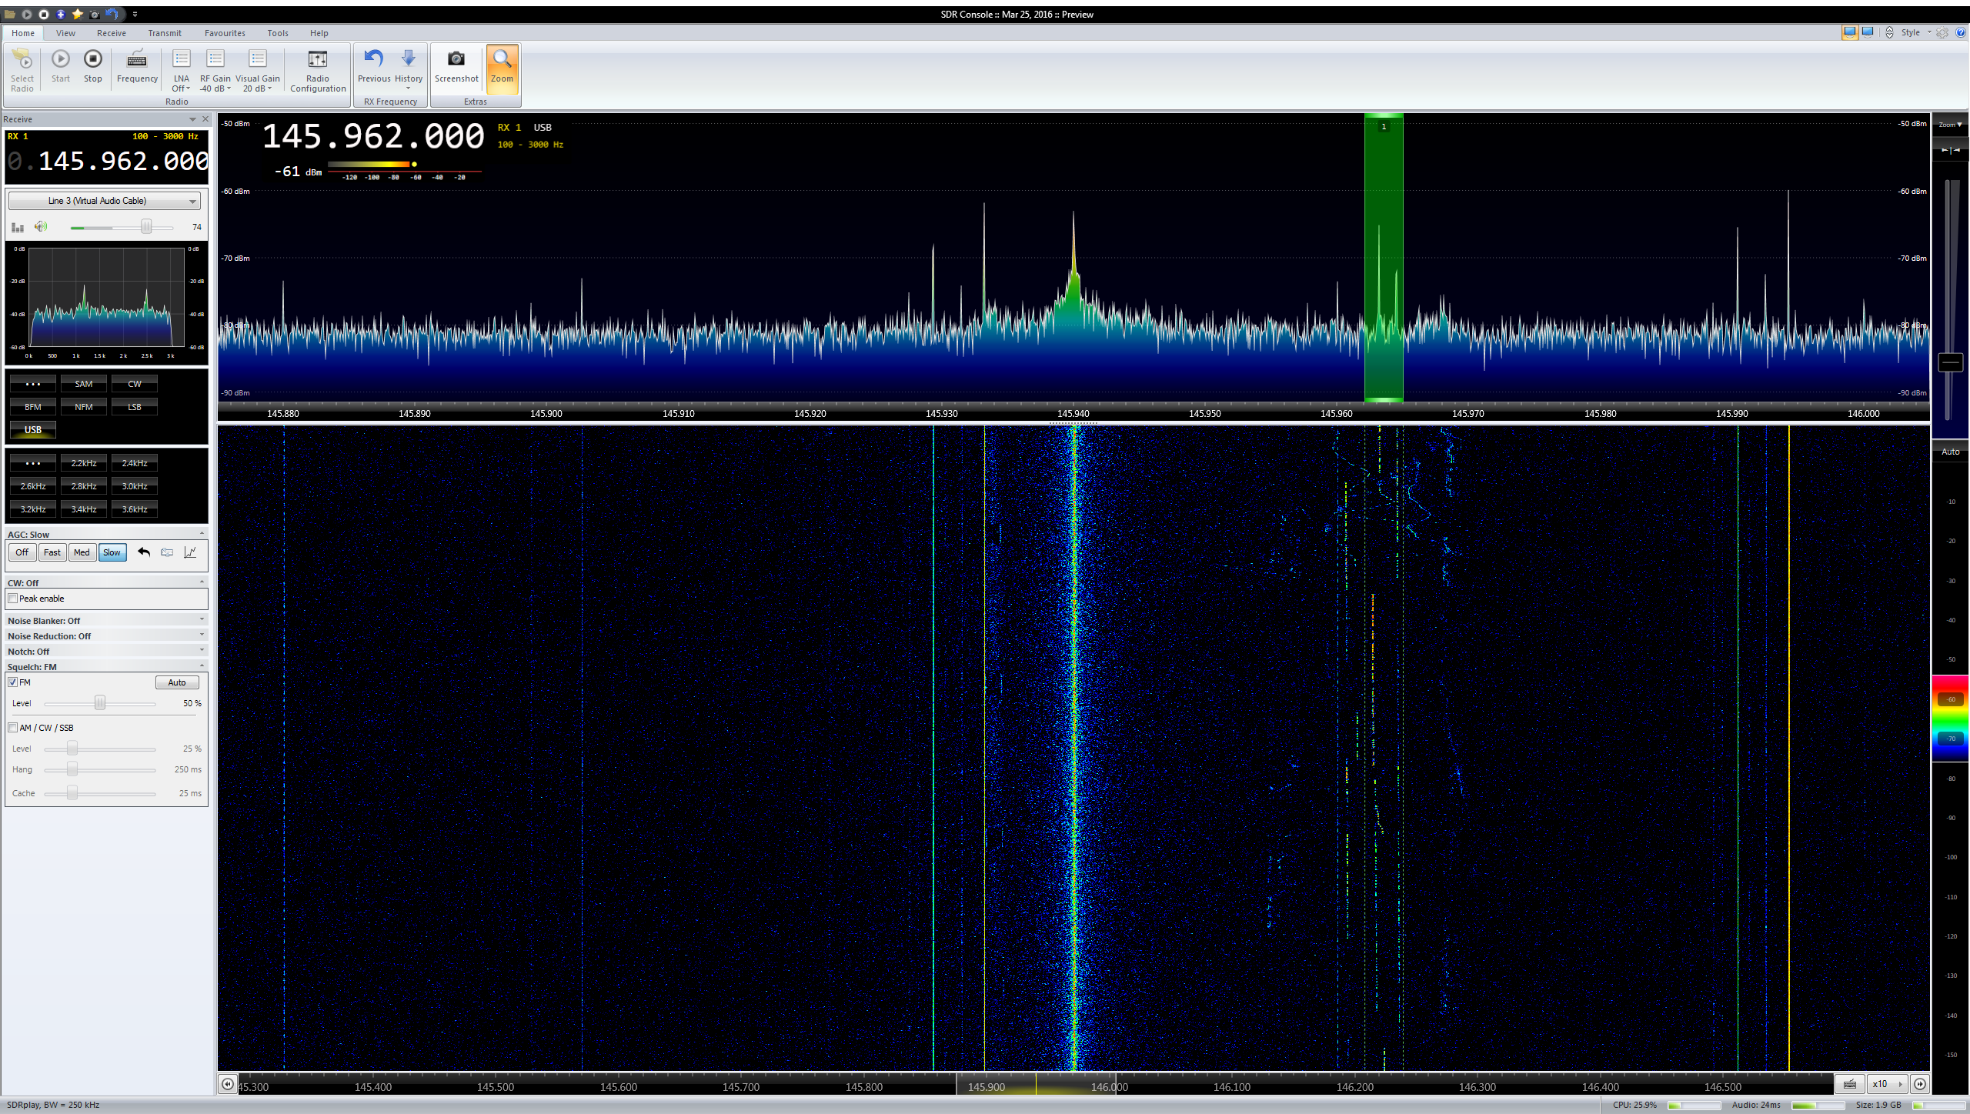Click the green RX 1 passband marker
This screenshot has height=1114, width=1970.
coord(1384,258)
